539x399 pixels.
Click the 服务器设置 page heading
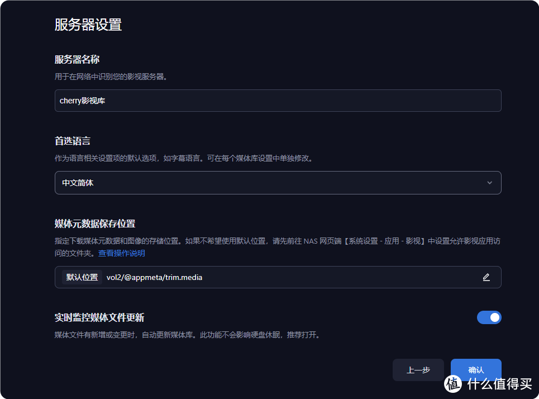tap(88, 25)
